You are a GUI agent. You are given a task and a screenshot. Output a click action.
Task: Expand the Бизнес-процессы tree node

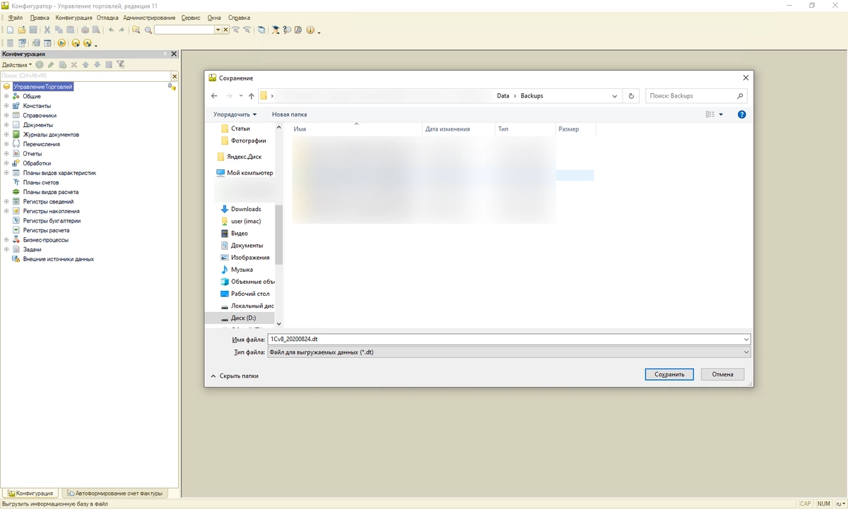6,239
